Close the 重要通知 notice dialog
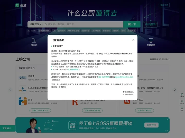This screenshot has width=185, height=138. (x=133, y=40)
